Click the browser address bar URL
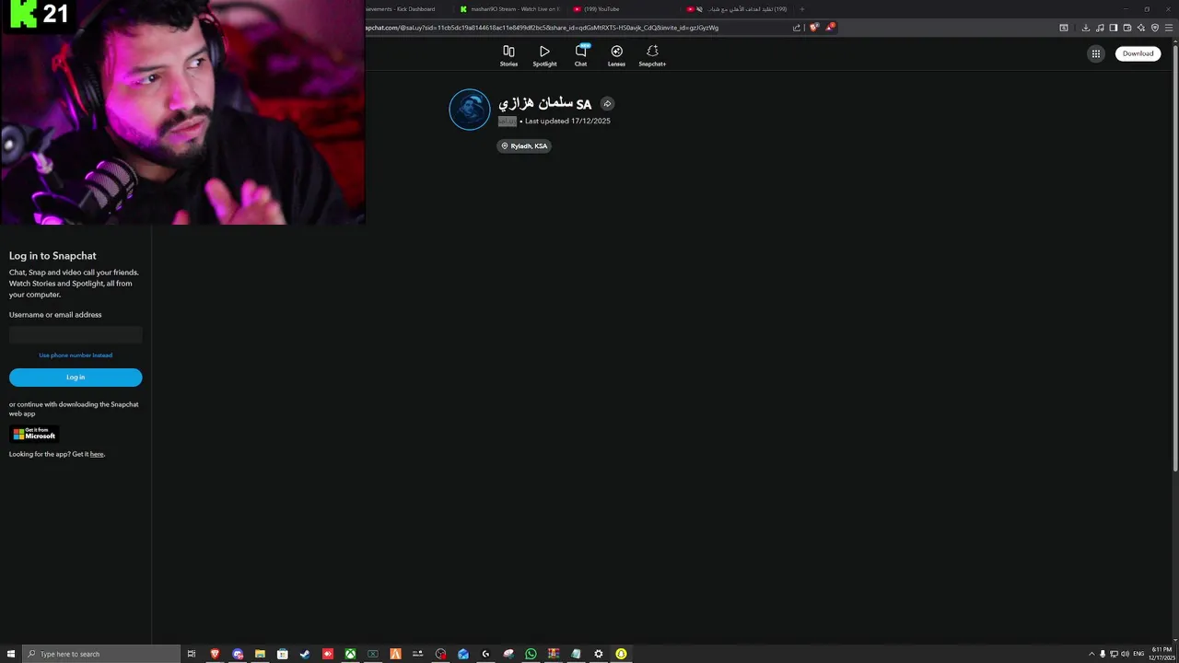 tap(543, 28)
